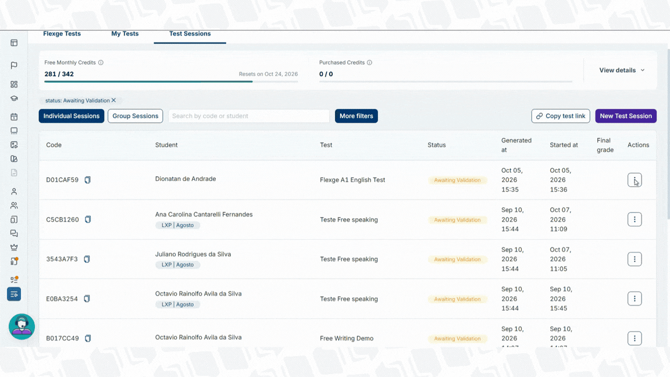Click the user board icon with orange dot
The height and width of the screenshot is (377, 670).
coord(14,261)
